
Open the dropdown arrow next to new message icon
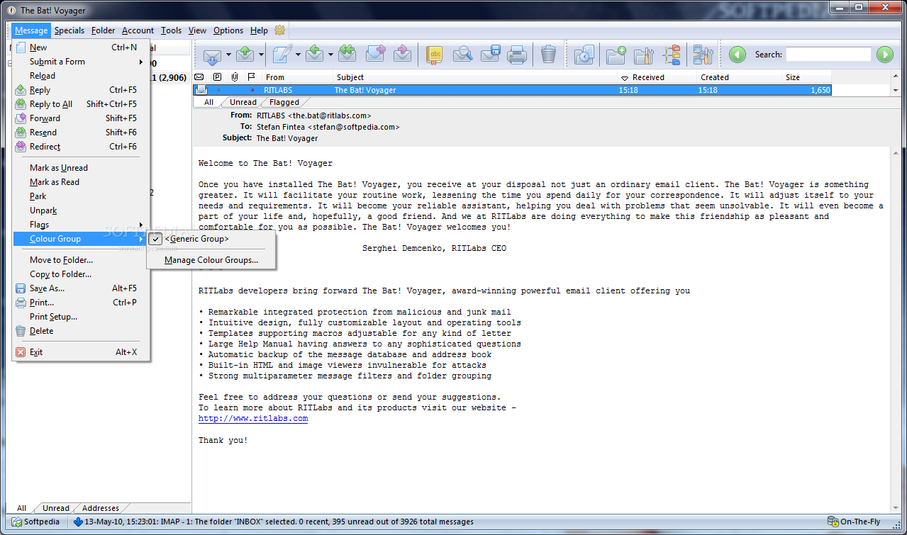(298, 55)
